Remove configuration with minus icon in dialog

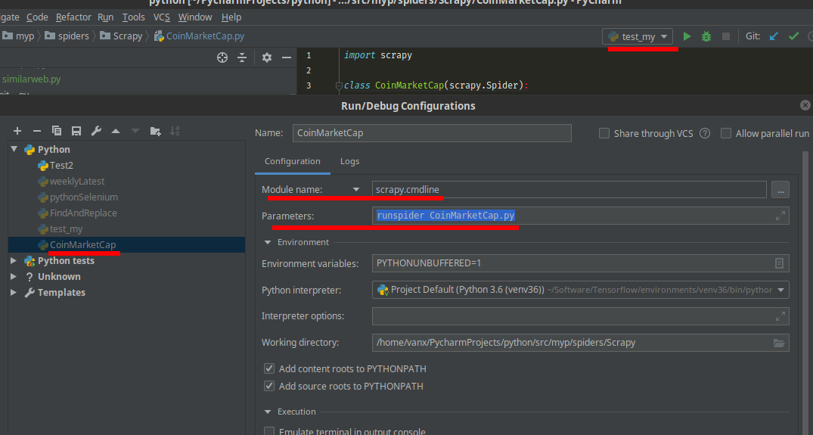[x=37, y=131]
